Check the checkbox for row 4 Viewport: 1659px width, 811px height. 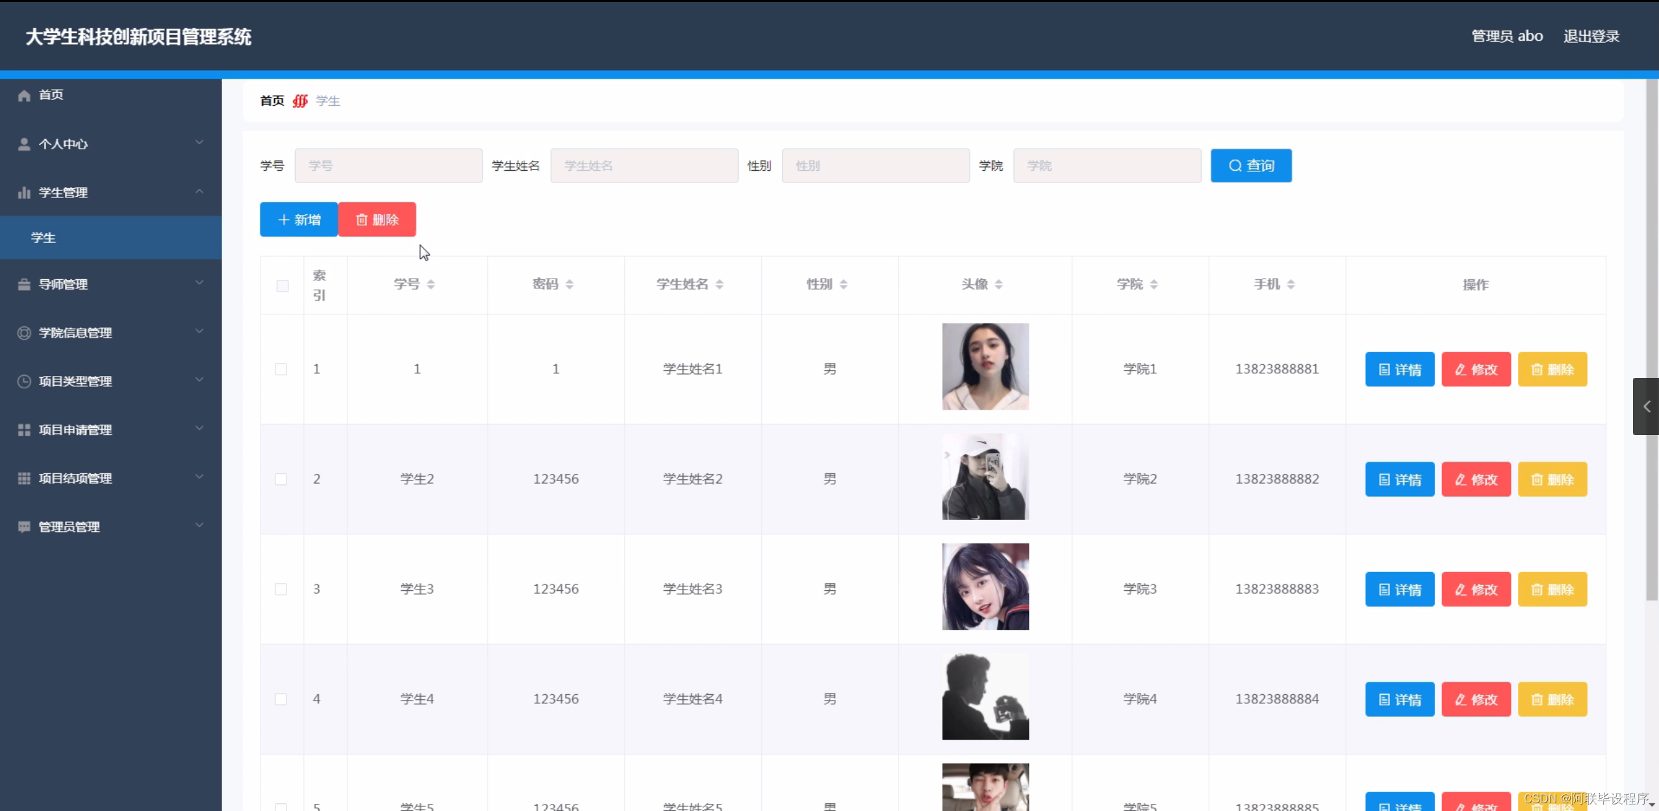[281, 699]
